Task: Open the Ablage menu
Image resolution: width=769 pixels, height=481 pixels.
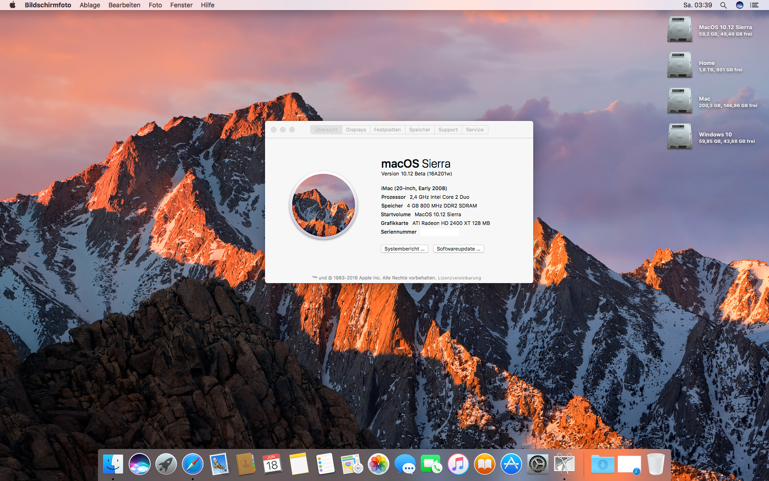Action: (x=90, y=5)
